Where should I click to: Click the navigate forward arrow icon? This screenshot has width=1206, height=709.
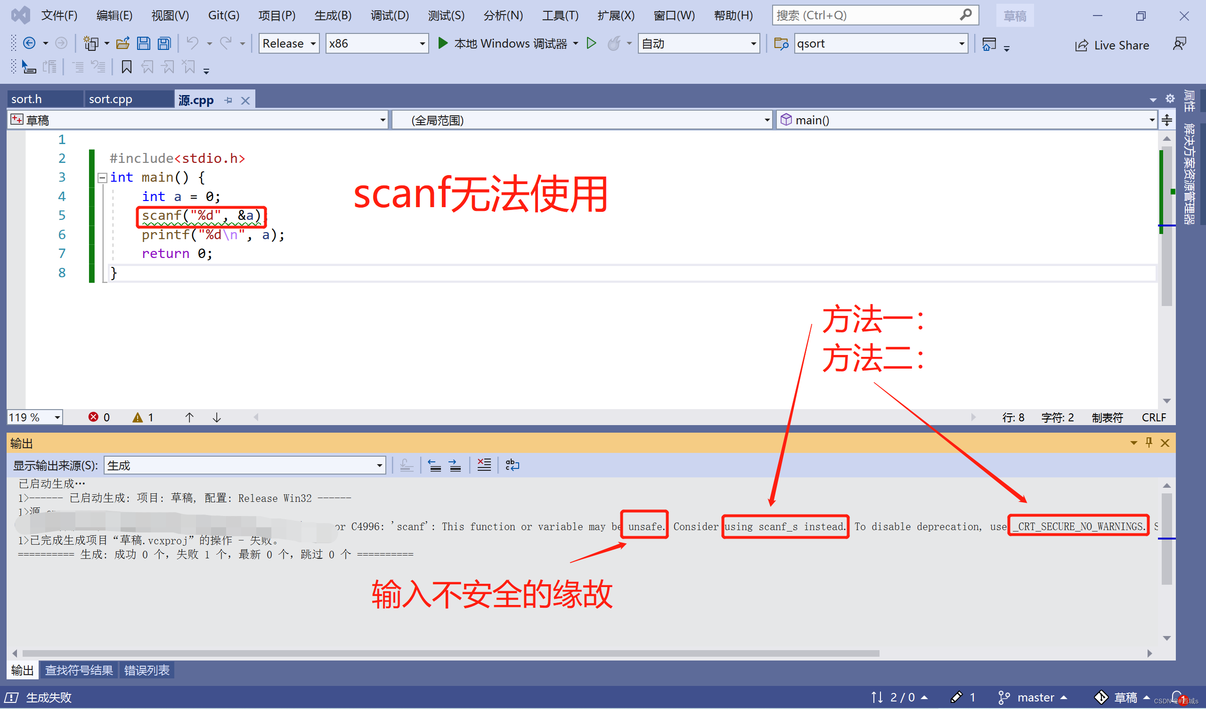(61, 43)
